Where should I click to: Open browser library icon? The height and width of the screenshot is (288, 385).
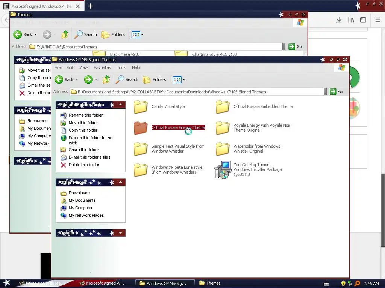351,20
